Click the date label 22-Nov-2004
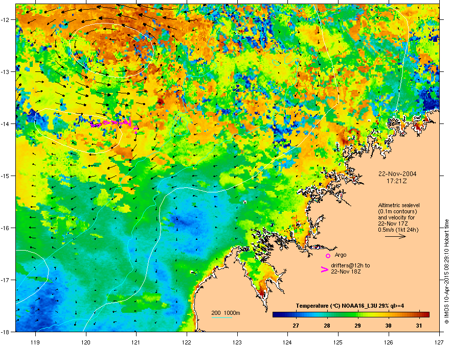 pyautogui.click(x=397, y=174)
